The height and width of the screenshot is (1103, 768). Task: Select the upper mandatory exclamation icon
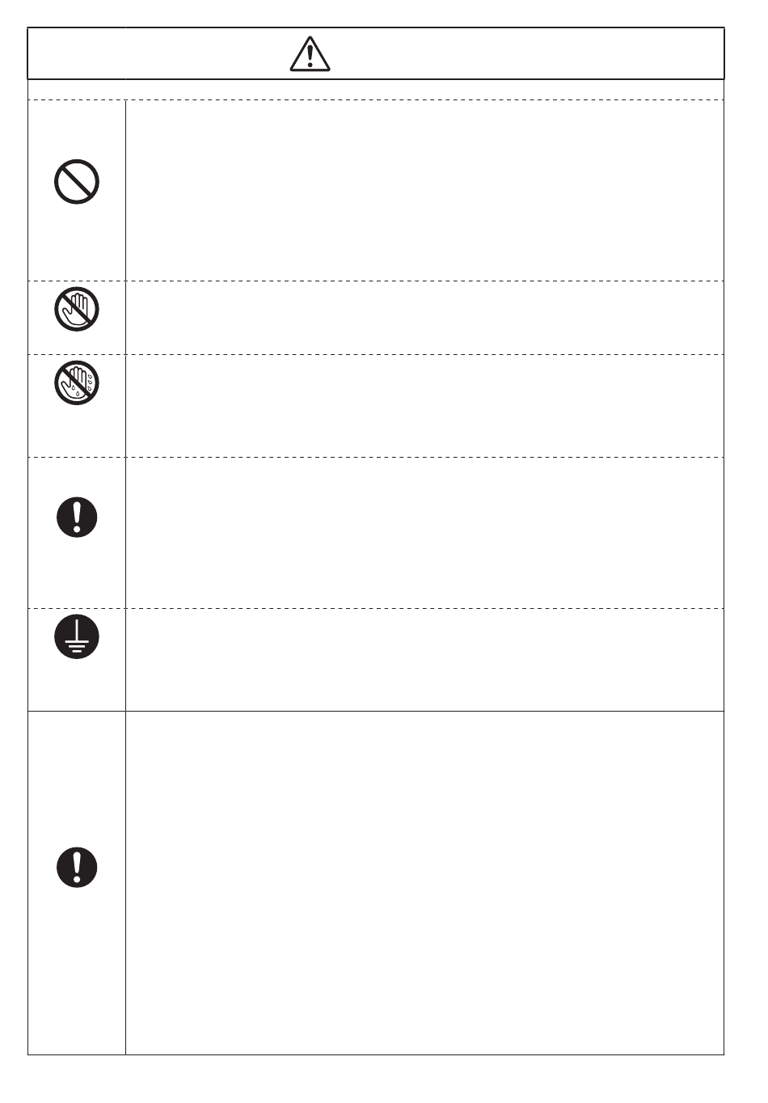pos(77,516)
